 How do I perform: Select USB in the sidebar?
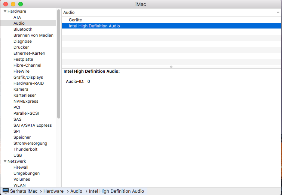pos(18,155)
